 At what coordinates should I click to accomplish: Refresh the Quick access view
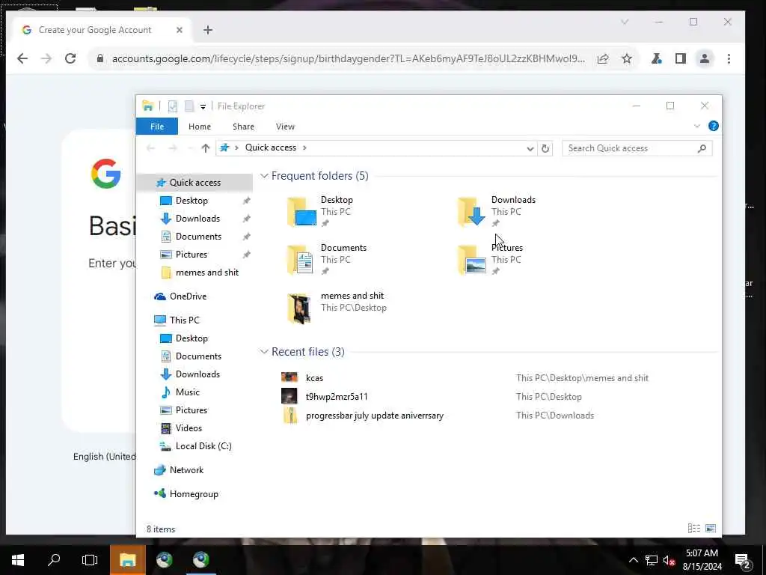pyautogui.click(x=545, y=148)
